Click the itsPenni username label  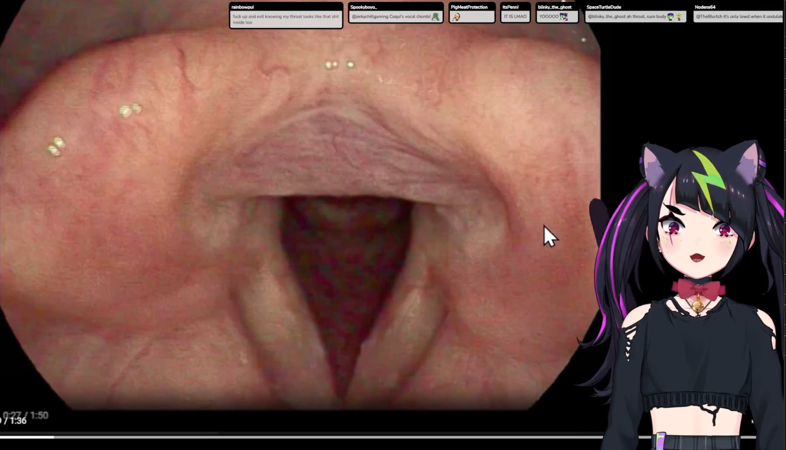click(x=510, y=7)
